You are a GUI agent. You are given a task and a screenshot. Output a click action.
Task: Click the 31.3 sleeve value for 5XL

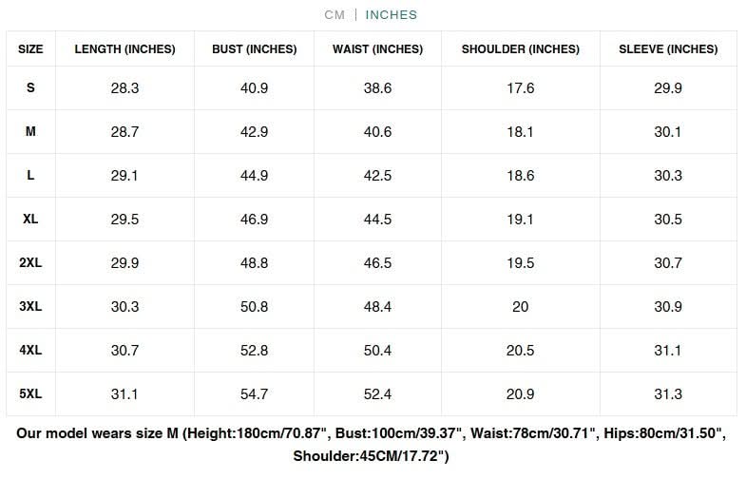pyautogui.click(x=668, y=394)
